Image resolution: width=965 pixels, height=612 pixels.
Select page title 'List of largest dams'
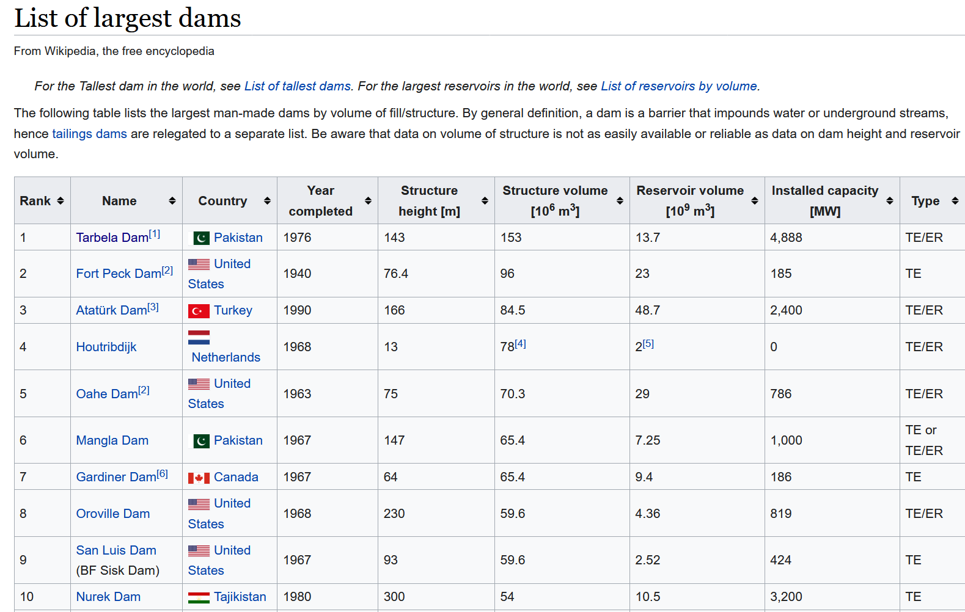128,18
